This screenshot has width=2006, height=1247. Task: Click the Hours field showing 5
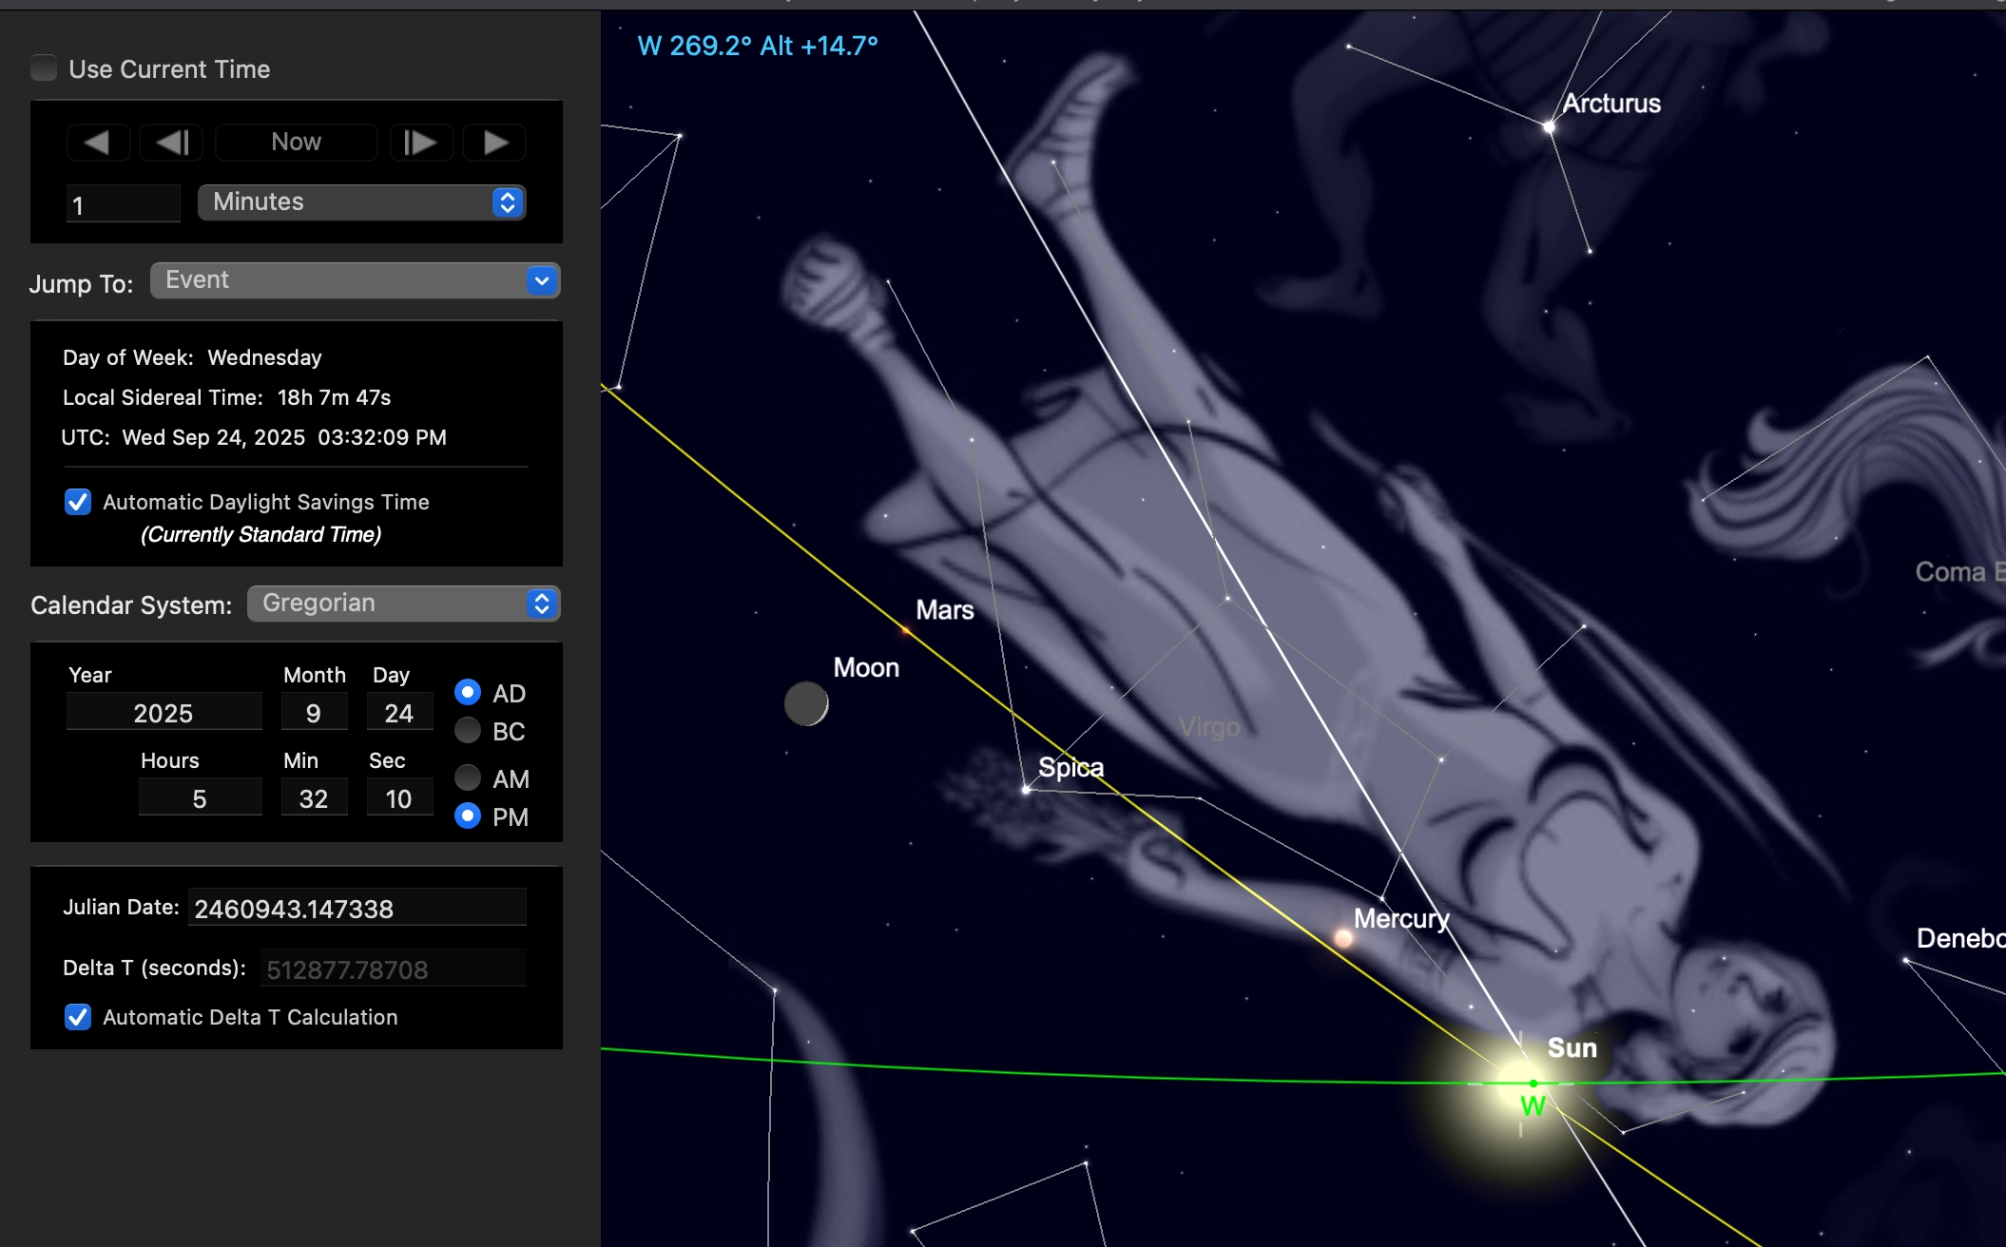tap(200, 798)
